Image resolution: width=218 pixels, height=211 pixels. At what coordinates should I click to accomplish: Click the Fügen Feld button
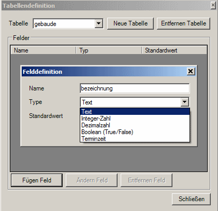pos(37,180)
